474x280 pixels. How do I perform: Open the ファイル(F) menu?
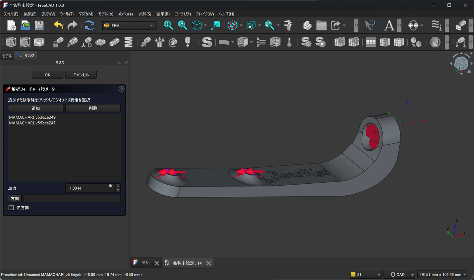click(x=11, y=14)
